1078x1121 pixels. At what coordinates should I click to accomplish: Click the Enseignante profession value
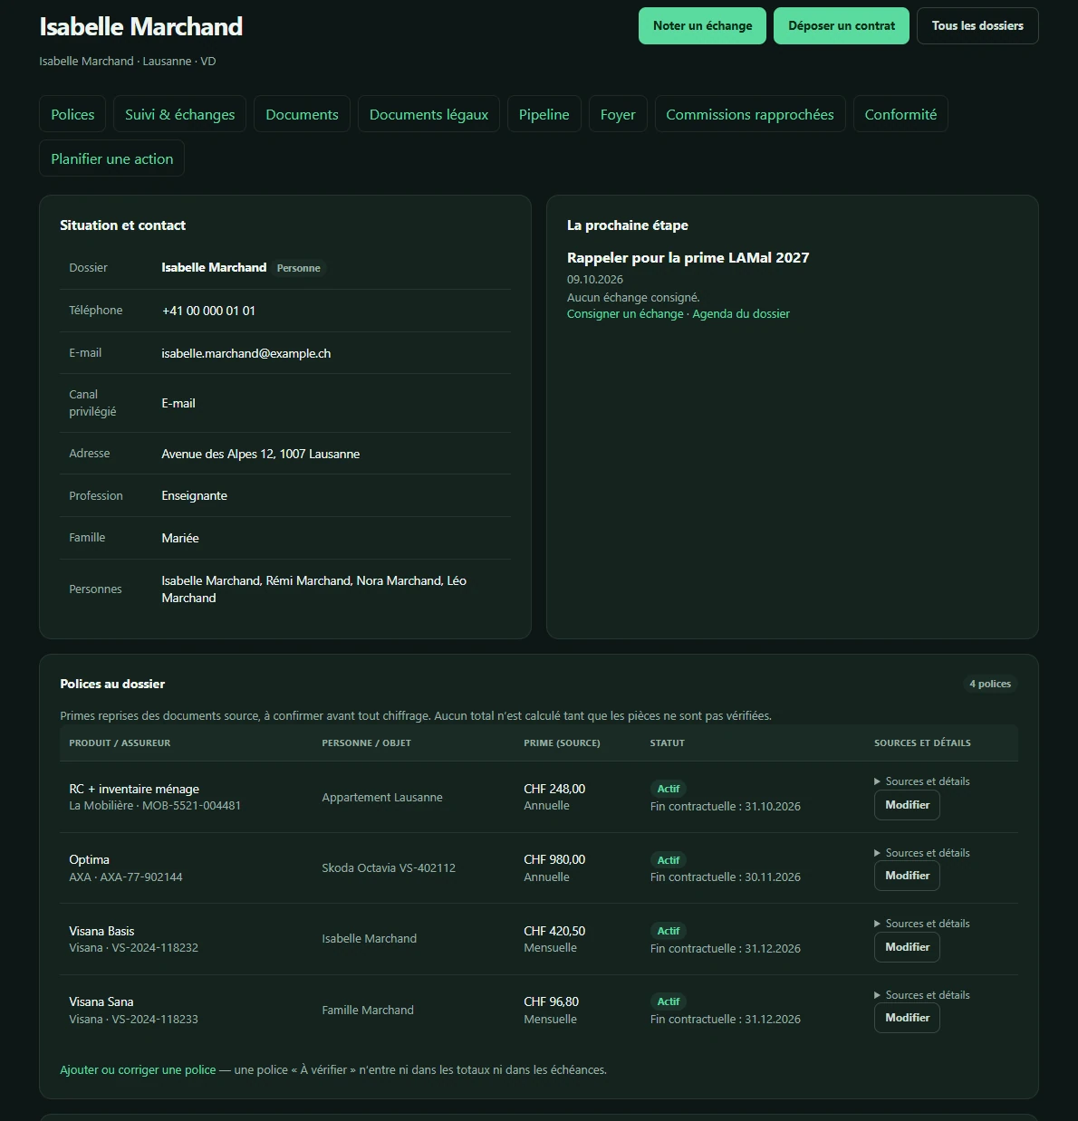point(194,495)
